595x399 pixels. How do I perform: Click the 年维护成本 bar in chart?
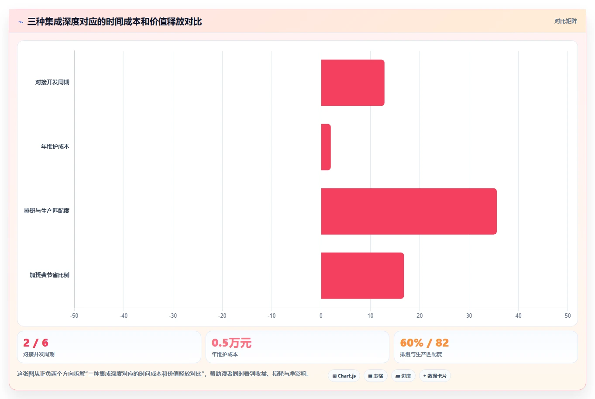click(326, 147)
